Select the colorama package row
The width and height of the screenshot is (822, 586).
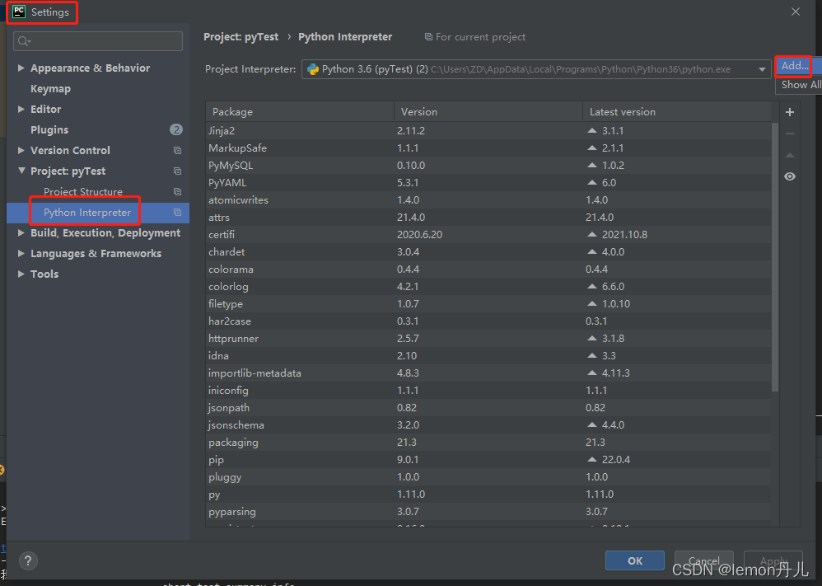point(488,270)
